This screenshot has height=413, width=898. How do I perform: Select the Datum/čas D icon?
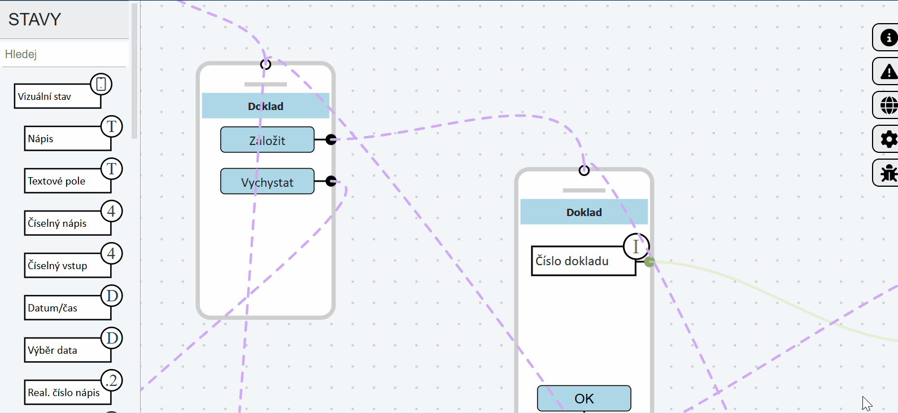click(x=112, y=296)
